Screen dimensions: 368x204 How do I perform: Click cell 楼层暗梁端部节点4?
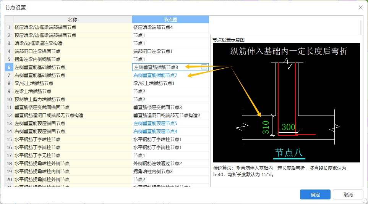170,27
